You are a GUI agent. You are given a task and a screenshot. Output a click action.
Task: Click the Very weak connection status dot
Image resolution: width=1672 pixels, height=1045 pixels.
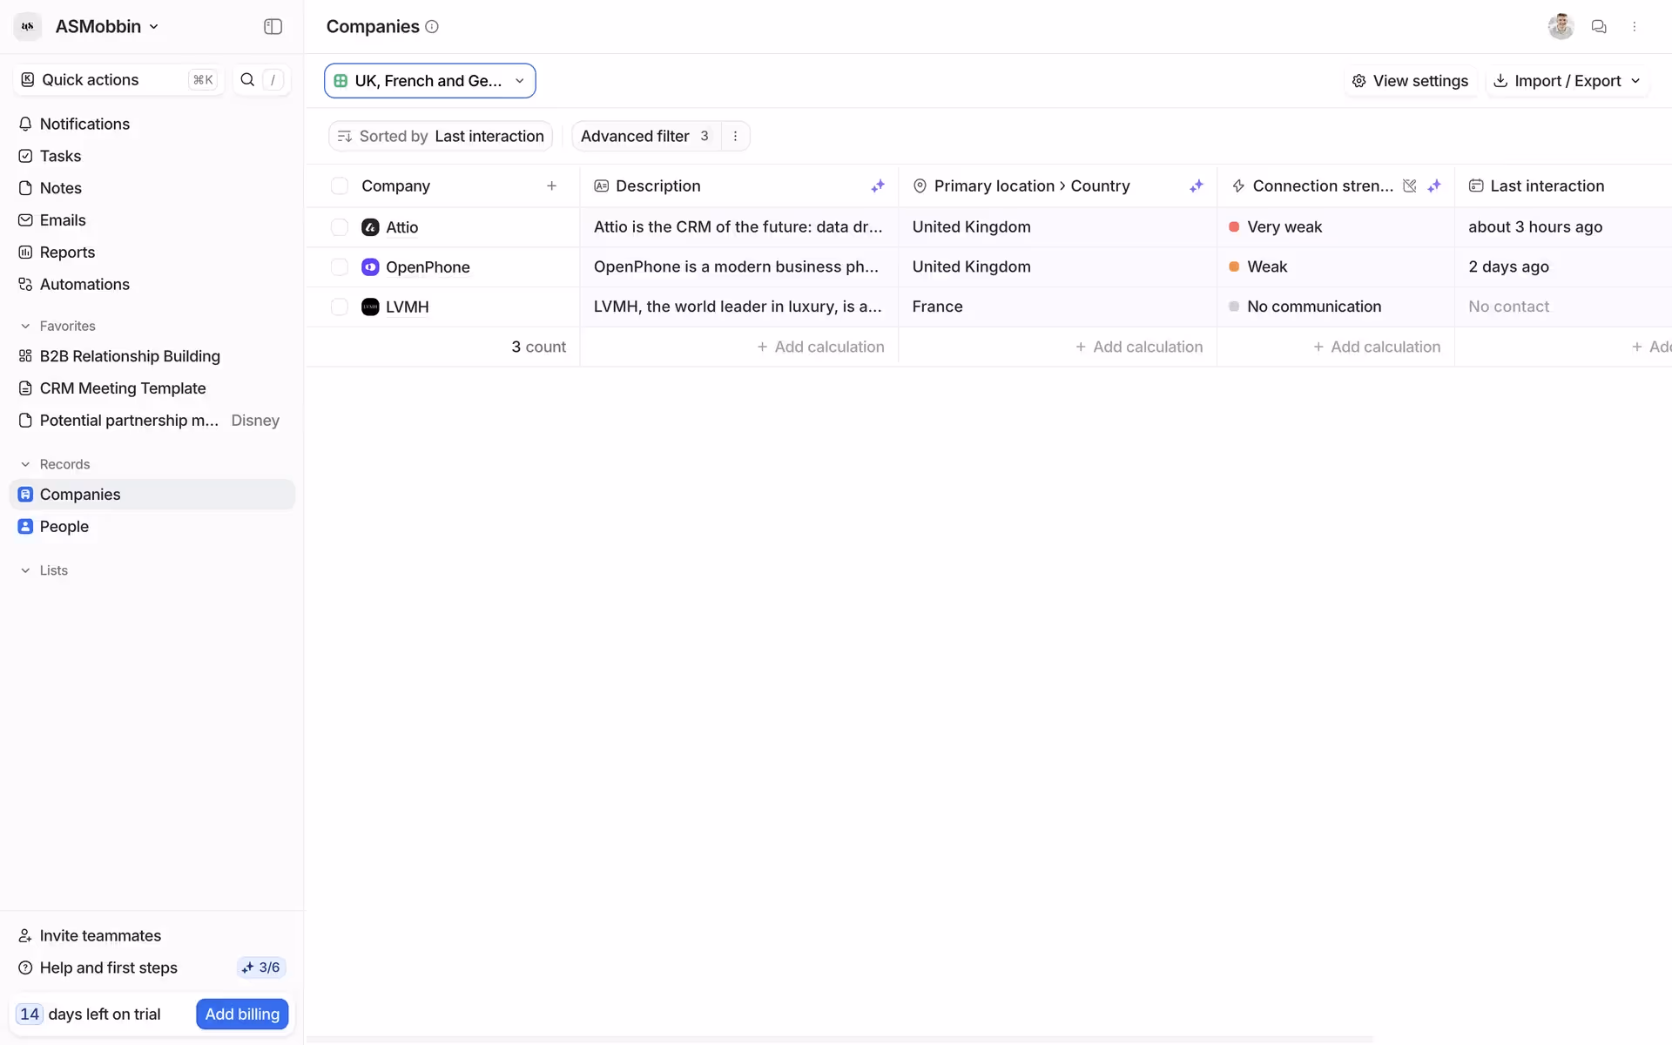tap(1234, 227)
